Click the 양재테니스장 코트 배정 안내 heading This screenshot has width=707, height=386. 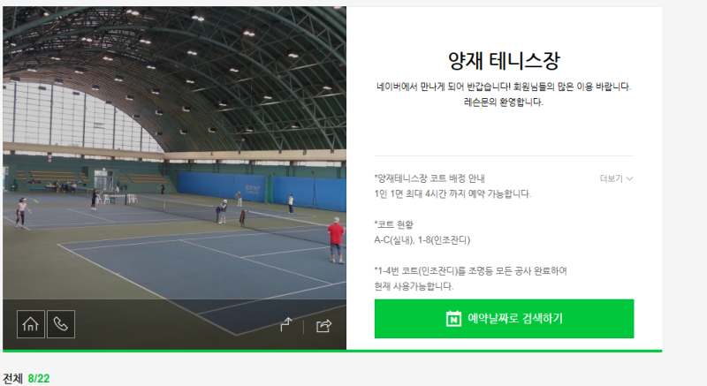coord(430,178)
